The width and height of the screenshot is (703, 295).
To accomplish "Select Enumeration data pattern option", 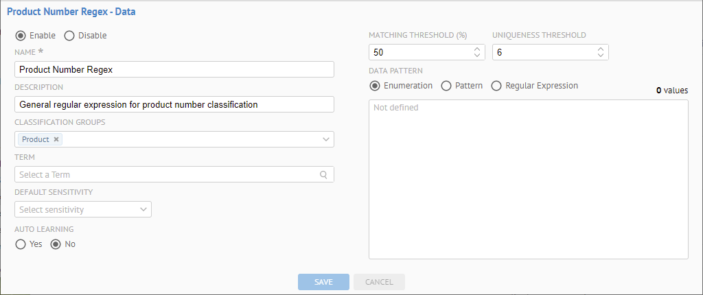I will (375, 86).
